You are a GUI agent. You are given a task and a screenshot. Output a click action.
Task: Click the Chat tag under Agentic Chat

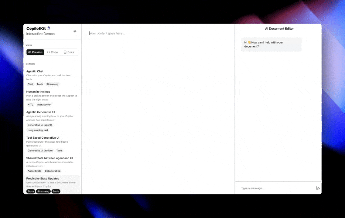(30, 84)
